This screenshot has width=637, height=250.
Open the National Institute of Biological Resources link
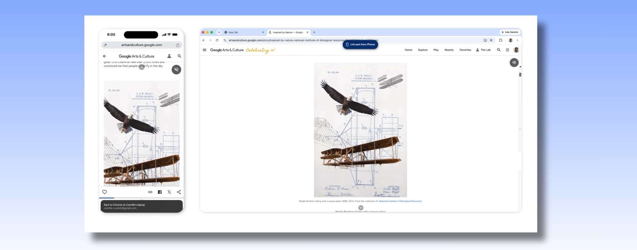pos(400,201)
